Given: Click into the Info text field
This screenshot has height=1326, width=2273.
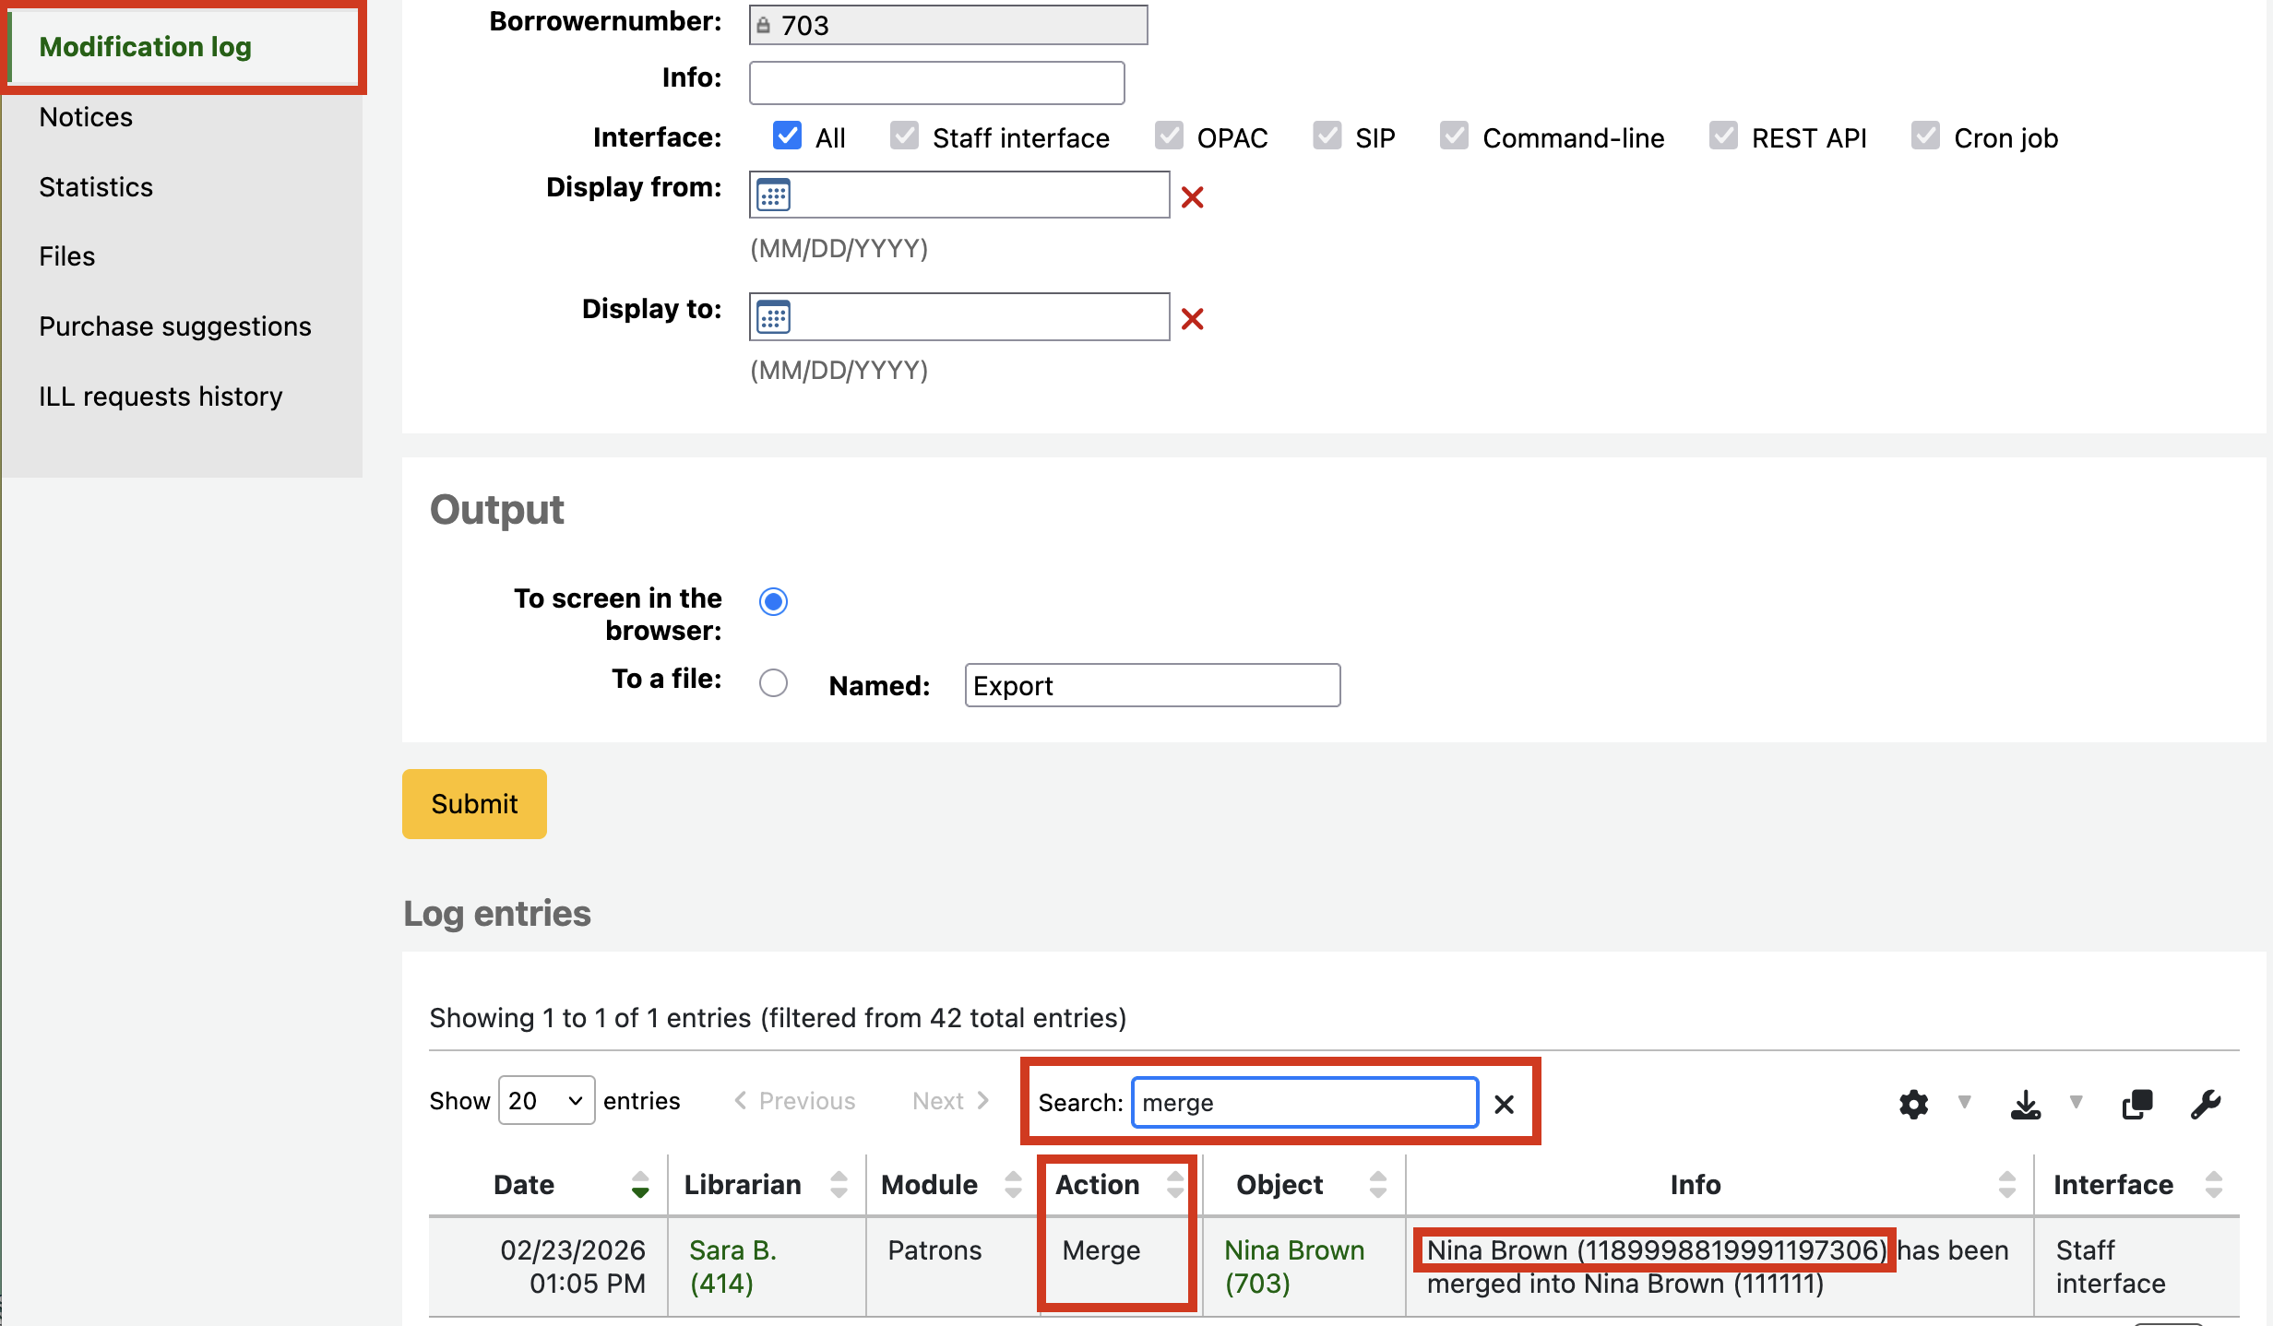Looking at the screenshot, I should pyautogui.click(x=936, y=83).
